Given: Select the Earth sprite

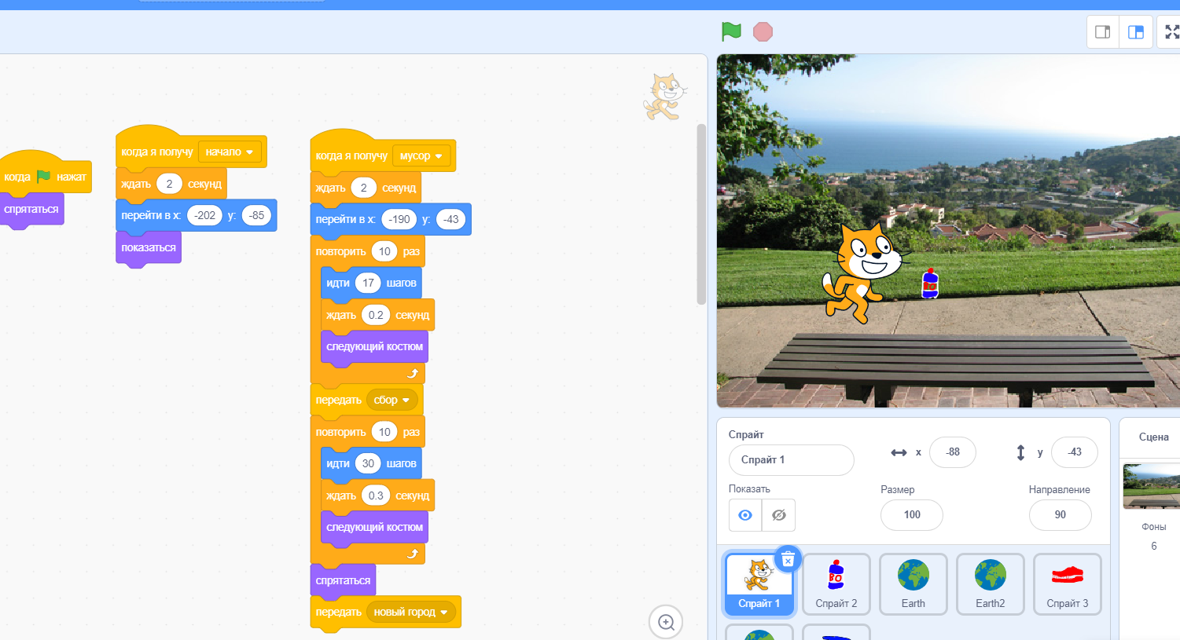Looking at the screenshot, I should [913, 583].
